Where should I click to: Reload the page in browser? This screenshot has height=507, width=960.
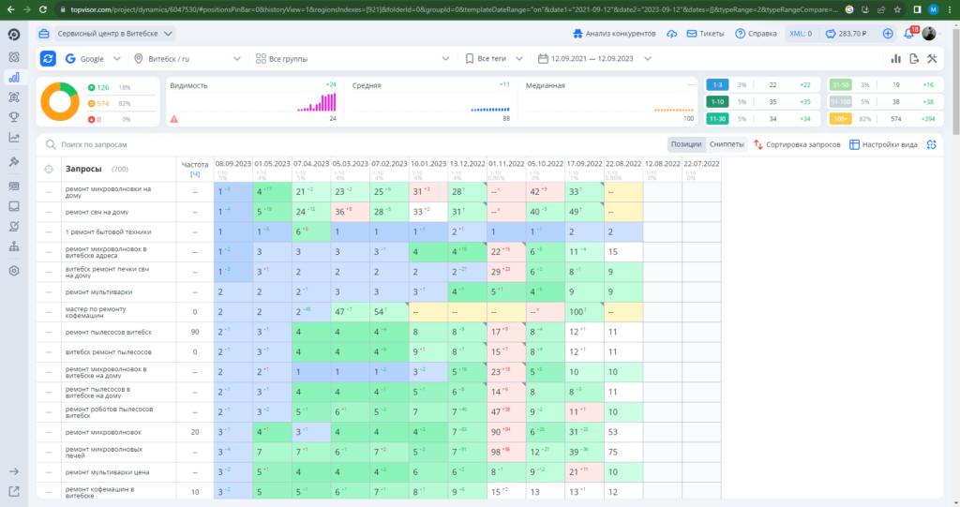tap(42, 9)
